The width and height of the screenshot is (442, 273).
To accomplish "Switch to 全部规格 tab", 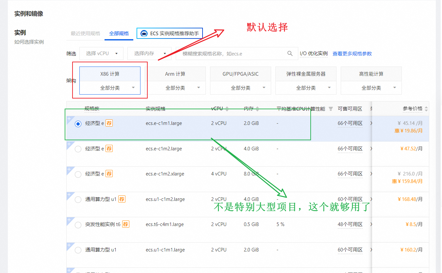I will pos(119,34).
